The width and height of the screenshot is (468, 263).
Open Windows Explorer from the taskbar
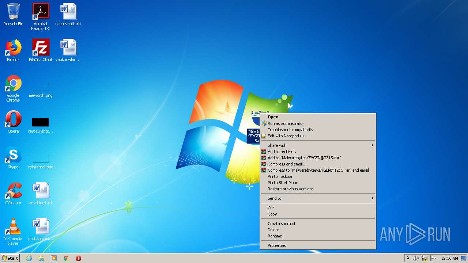(41, 258)
